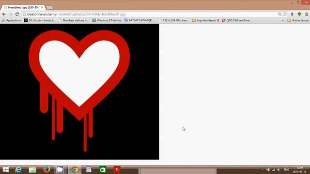Open the Chrome hamburger menu
Viewport: 310px width, 174px height.
pos(307,14)
